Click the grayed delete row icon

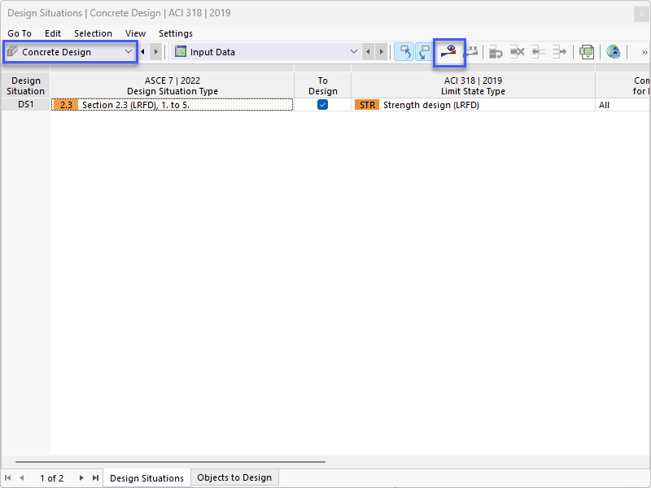(517, 52)
